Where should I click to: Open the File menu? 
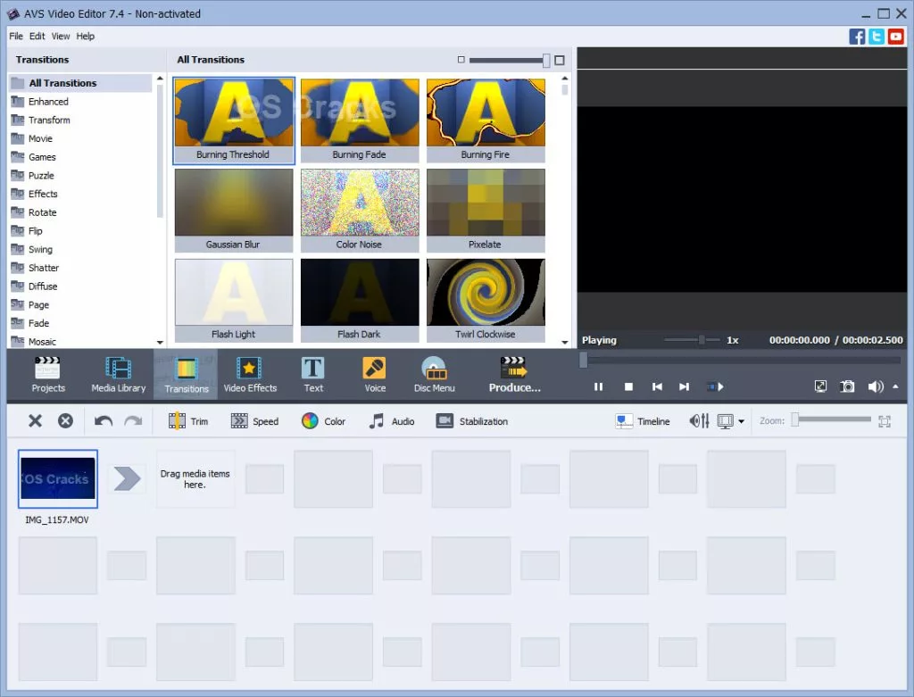pos(16,36)
